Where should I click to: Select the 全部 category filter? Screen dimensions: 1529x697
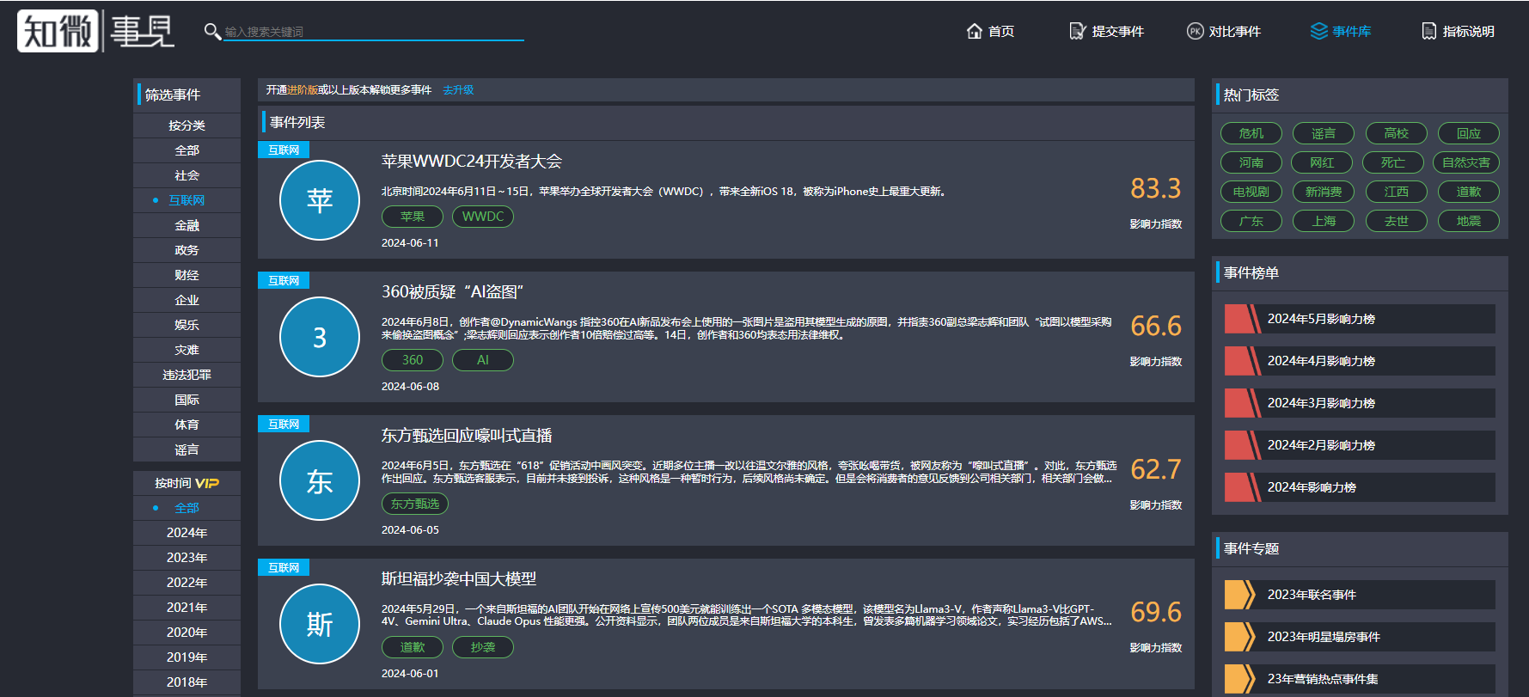(187, 150)
